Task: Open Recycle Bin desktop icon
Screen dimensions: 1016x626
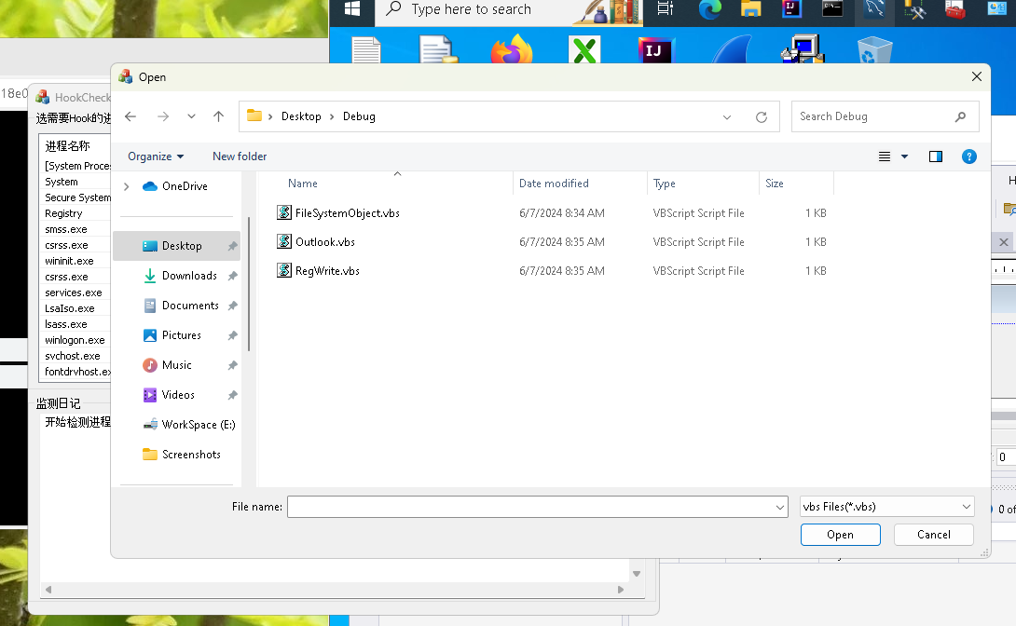Action: (x=874, y=50)
